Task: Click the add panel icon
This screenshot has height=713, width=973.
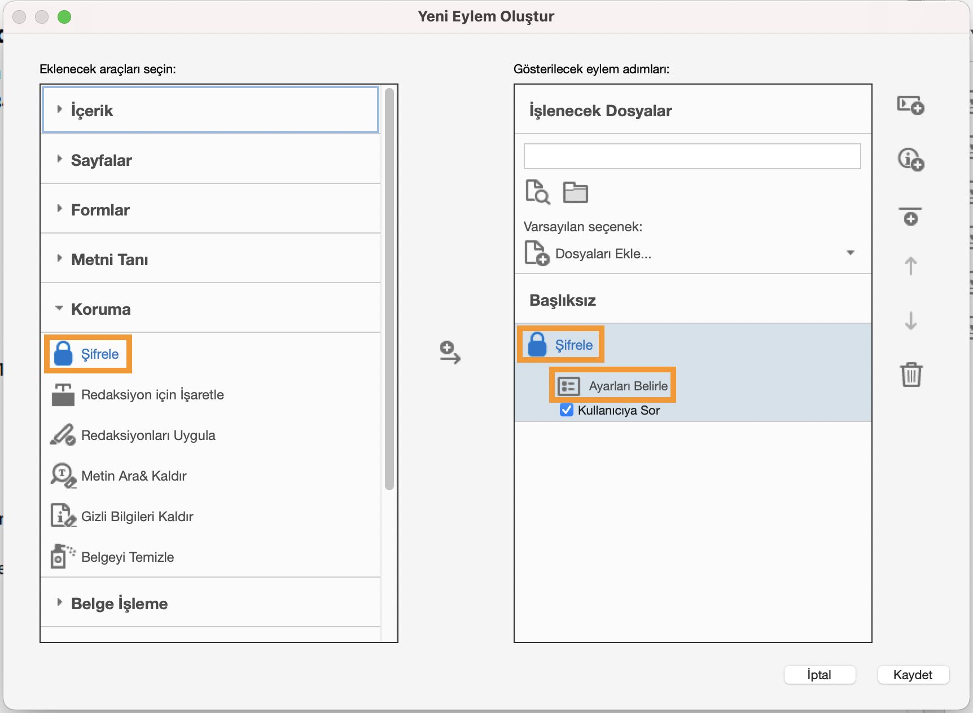Action: click(x=910, y=105)
